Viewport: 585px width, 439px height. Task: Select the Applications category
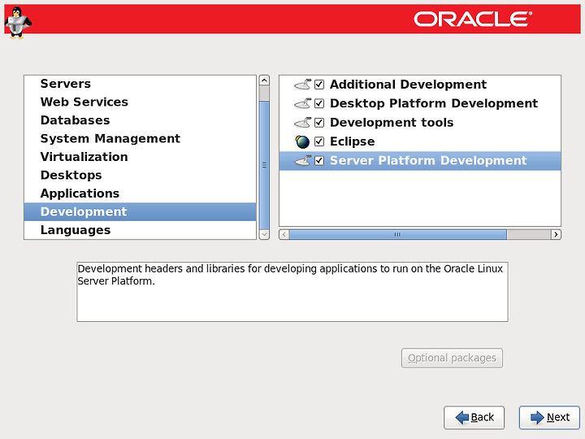click(140, 193)
